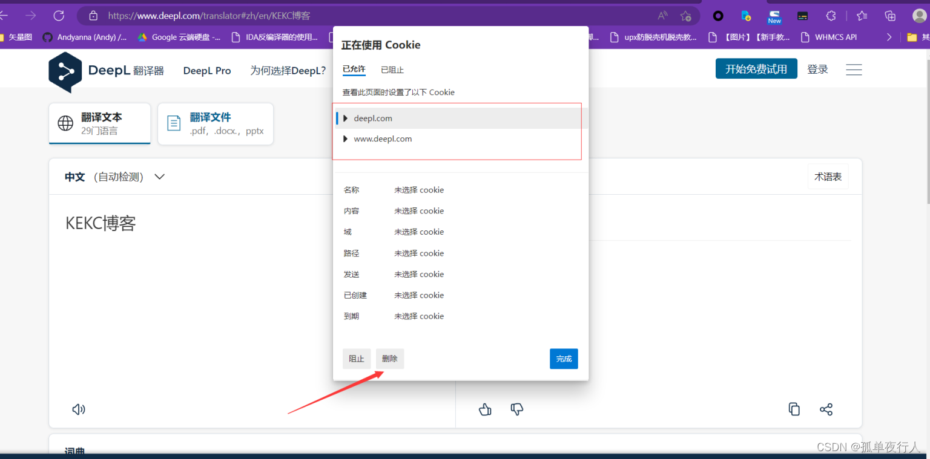Toggle the thumbs-up rating on the translation
Screen dimensions: 930x459
pos(485,409)
